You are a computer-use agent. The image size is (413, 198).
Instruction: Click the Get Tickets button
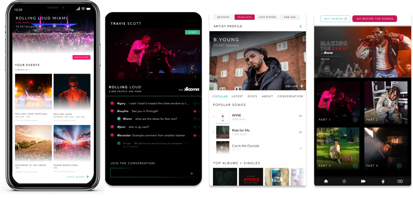pyautogui.click(x=335, y=19)
